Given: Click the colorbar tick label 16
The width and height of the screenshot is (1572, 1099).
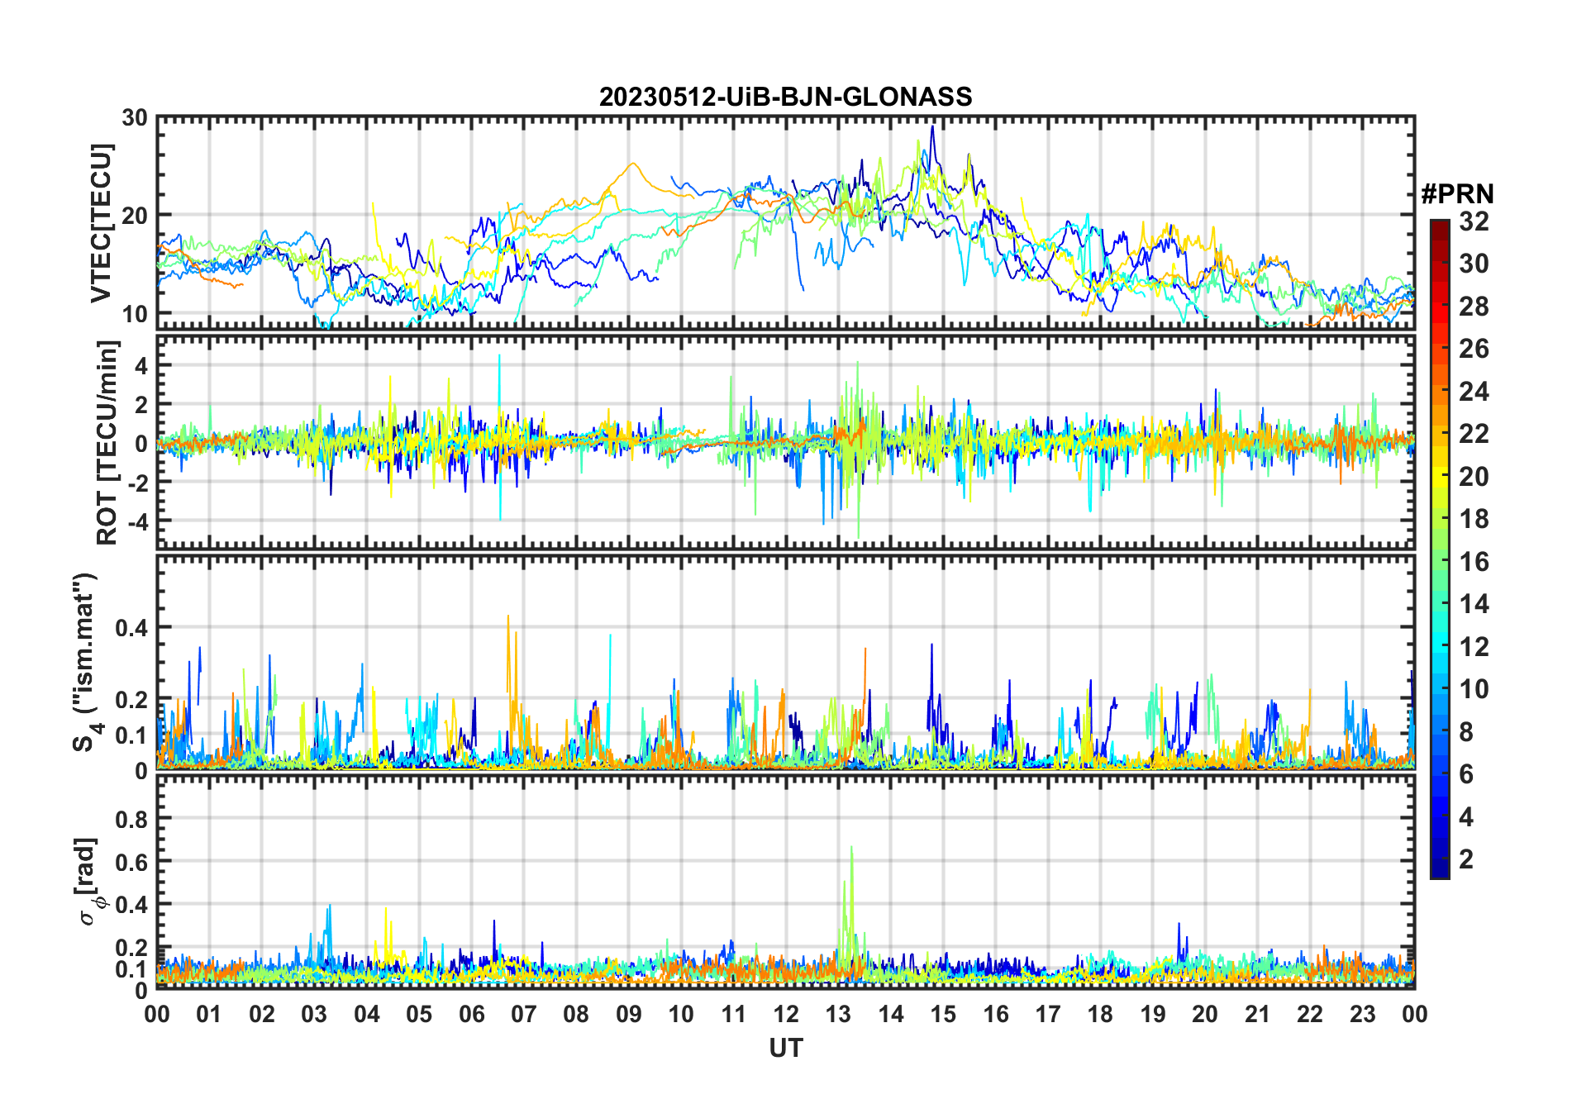Looking at the screenshot, I should pos(1474,562).
